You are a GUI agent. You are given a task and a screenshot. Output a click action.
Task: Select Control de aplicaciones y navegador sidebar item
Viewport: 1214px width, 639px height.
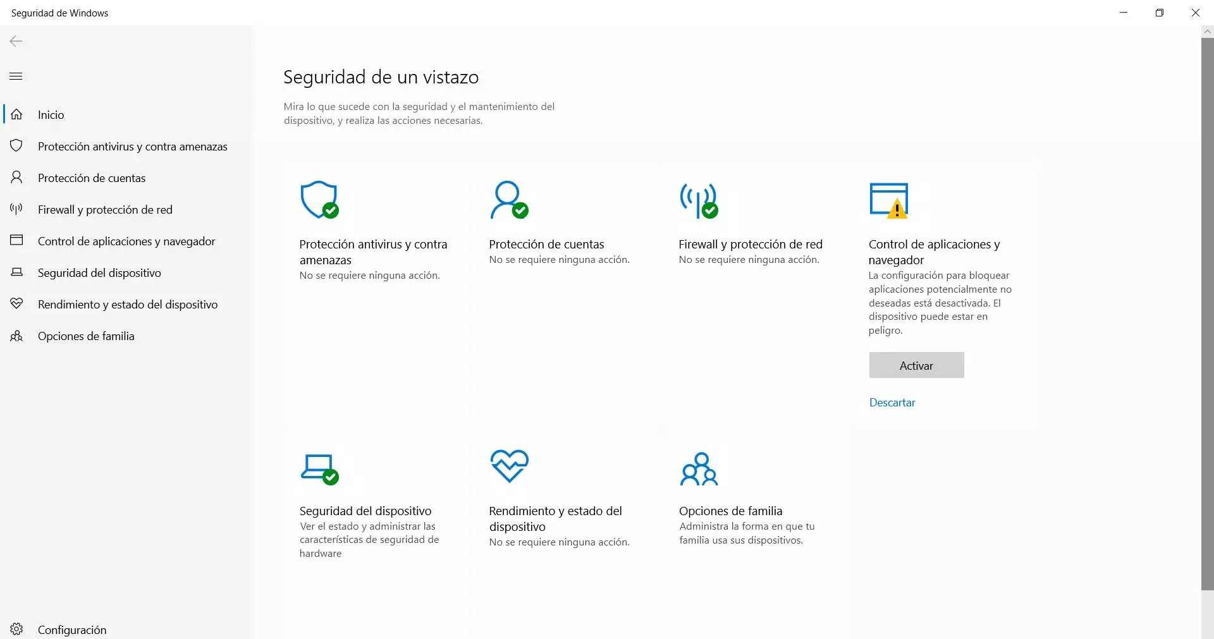[x=126, y=241]
